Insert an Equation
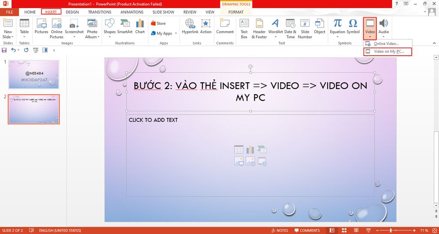The width and height of the screenshot is (439, 234). click(337, 29)
